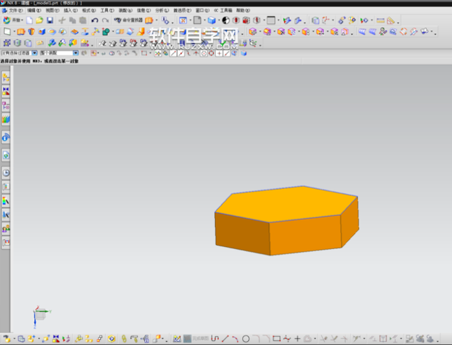The height and width of the screenshot is (345, 452).
Task: Open the History clock icon in sidebar
Action: point(6,173)
